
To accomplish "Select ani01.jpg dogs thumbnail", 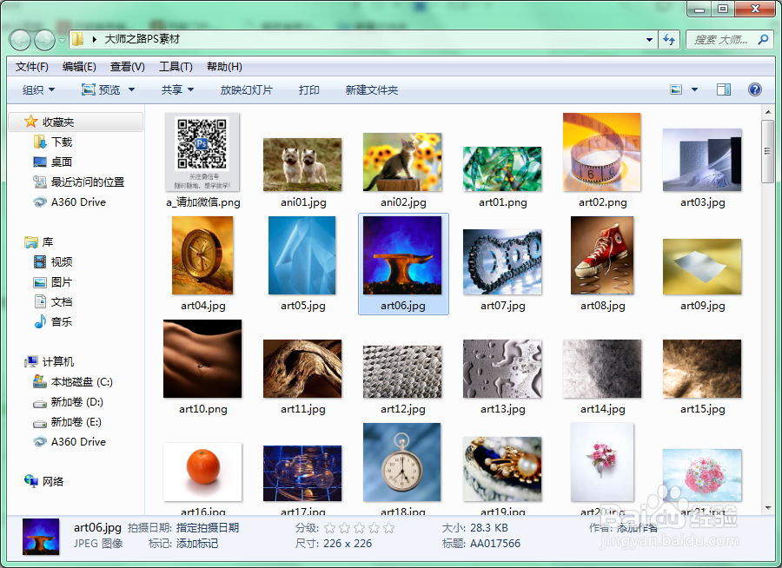I will pos(302,164).
